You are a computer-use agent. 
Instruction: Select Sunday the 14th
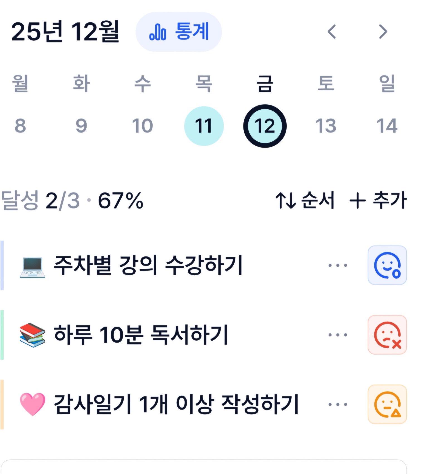(x=387, y=126)
